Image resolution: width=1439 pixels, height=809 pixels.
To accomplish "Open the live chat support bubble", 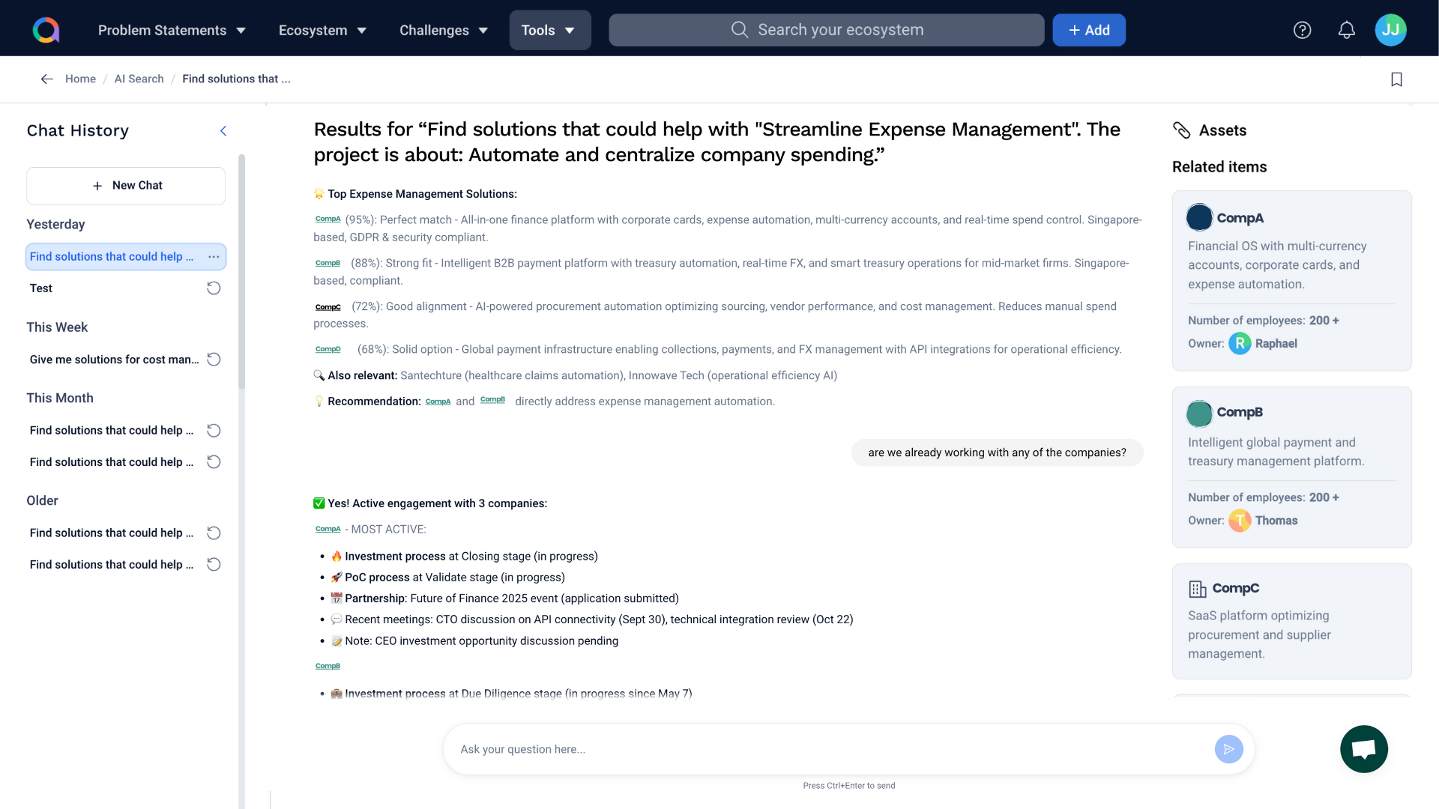I will (1363, 749).
